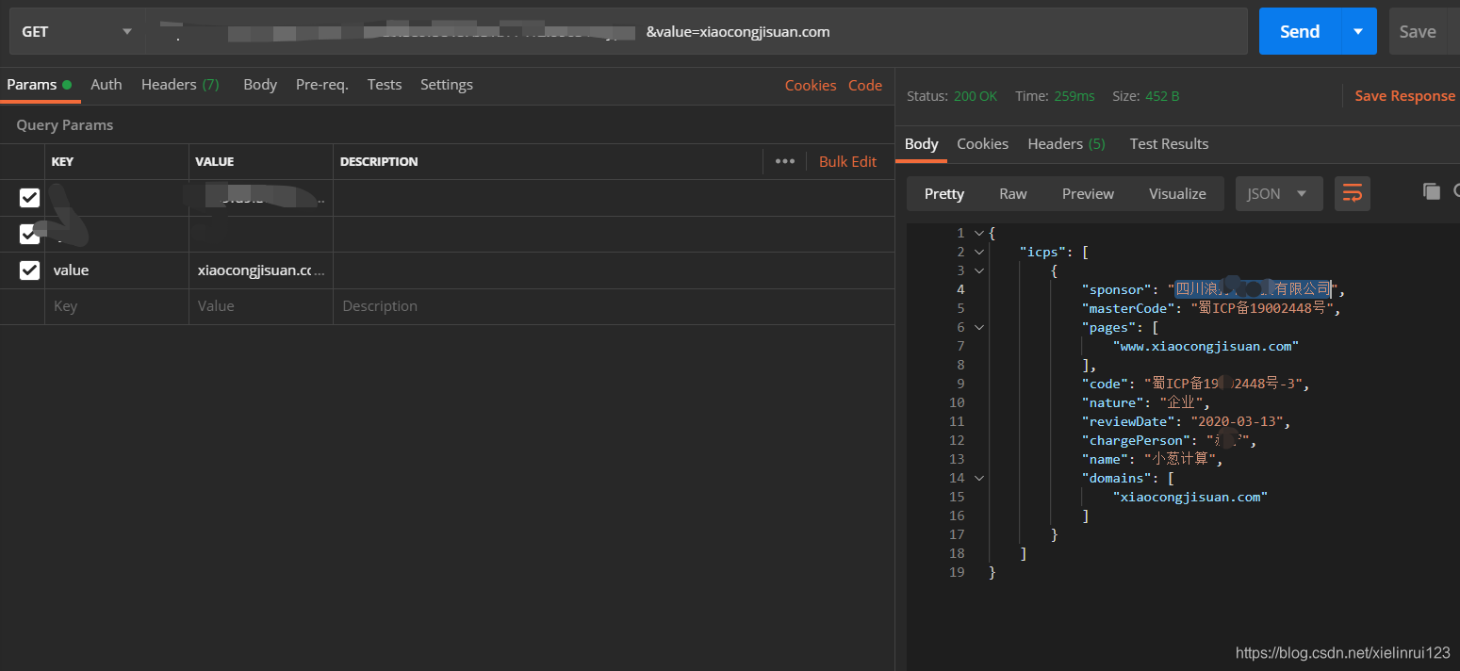Select the Preview view
The image size is (1460, 671).
1088,194
